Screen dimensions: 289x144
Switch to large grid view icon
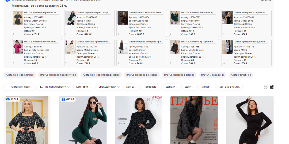pyautogui.click(x=265, y=87)
